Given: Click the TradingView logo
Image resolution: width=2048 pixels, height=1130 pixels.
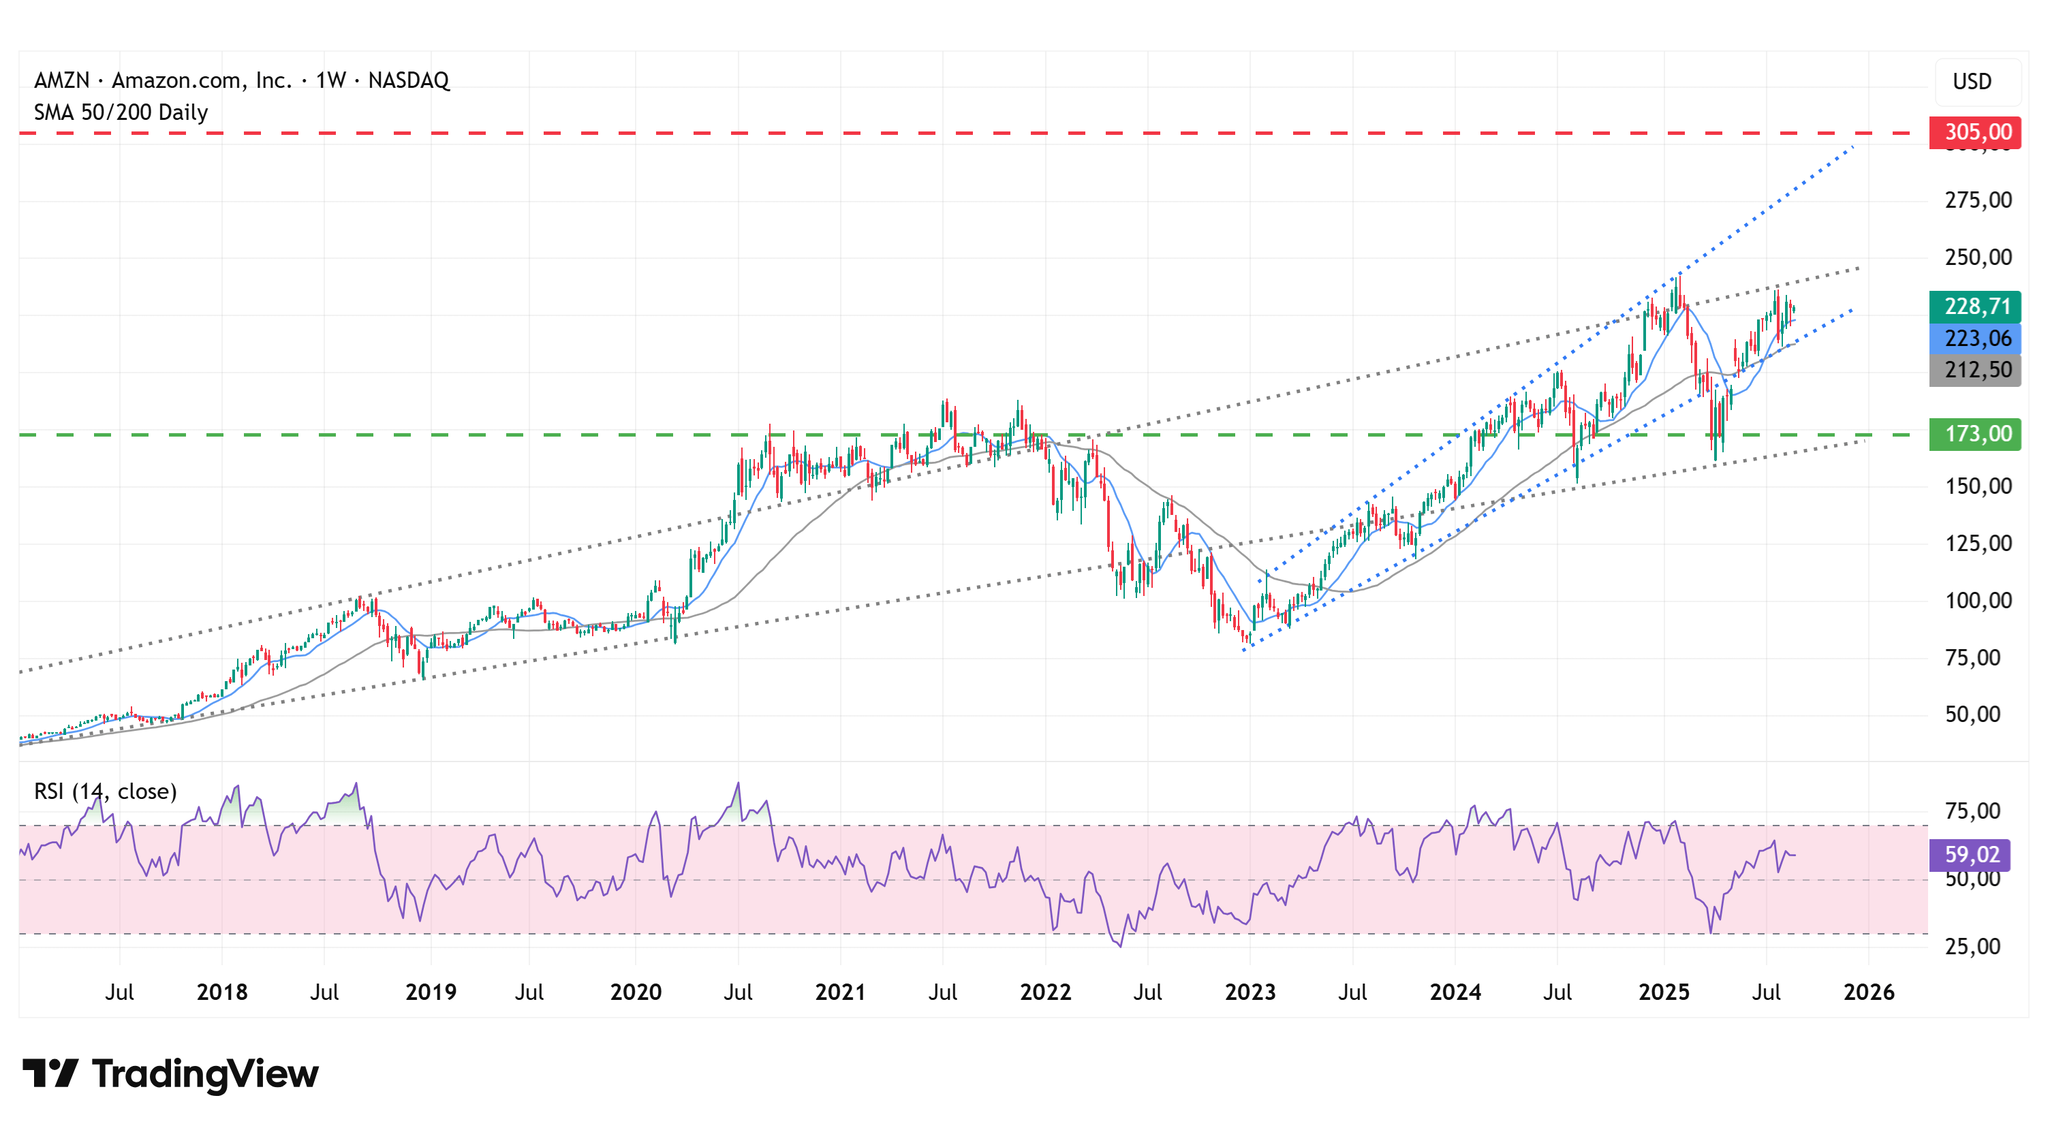Looking at the screenshot, I should (170, 1073).
